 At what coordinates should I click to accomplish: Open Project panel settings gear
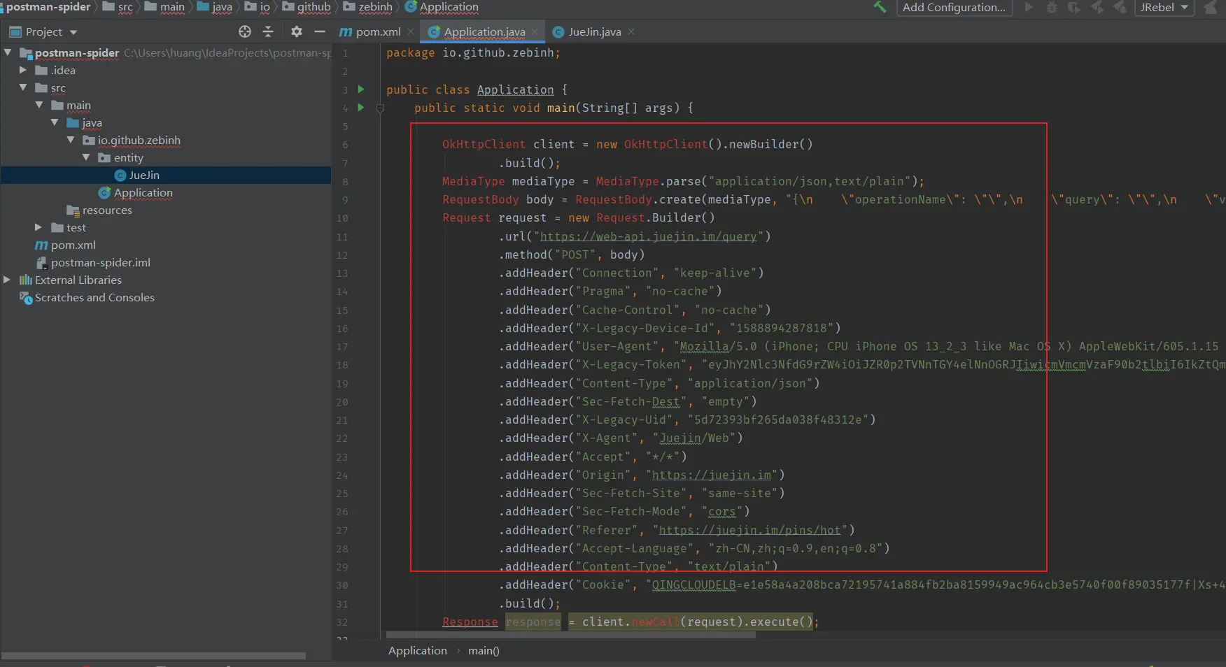coord(297,31)
